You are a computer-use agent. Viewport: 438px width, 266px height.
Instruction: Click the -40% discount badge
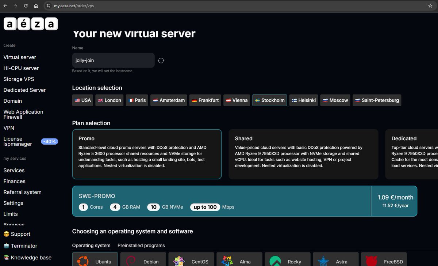point(49,141)
